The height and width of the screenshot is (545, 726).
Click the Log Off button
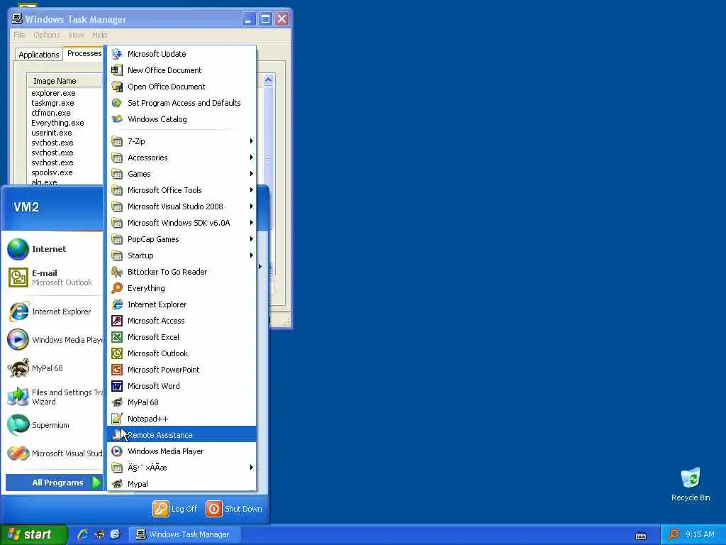coord(175,509)
